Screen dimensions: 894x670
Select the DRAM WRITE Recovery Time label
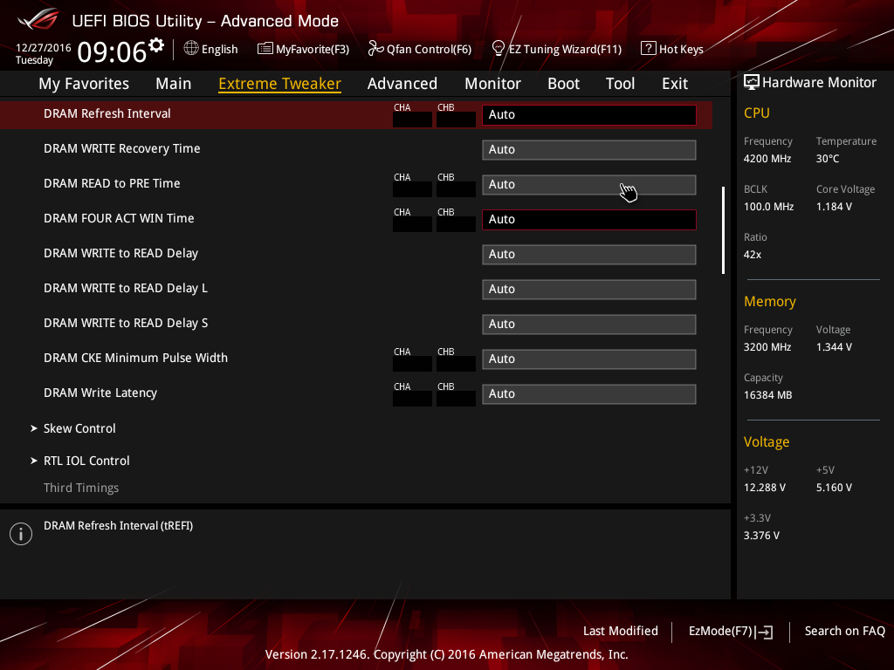click(x=122, y=148)
